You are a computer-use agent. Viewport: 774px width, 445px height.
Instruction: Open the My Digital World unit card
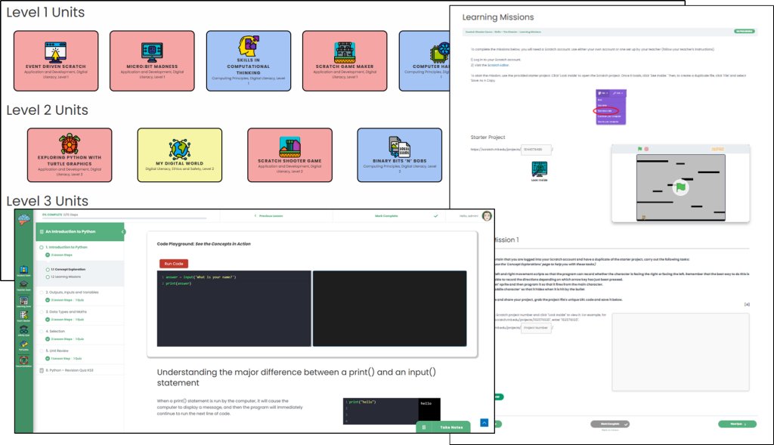(x=180, y=155)
